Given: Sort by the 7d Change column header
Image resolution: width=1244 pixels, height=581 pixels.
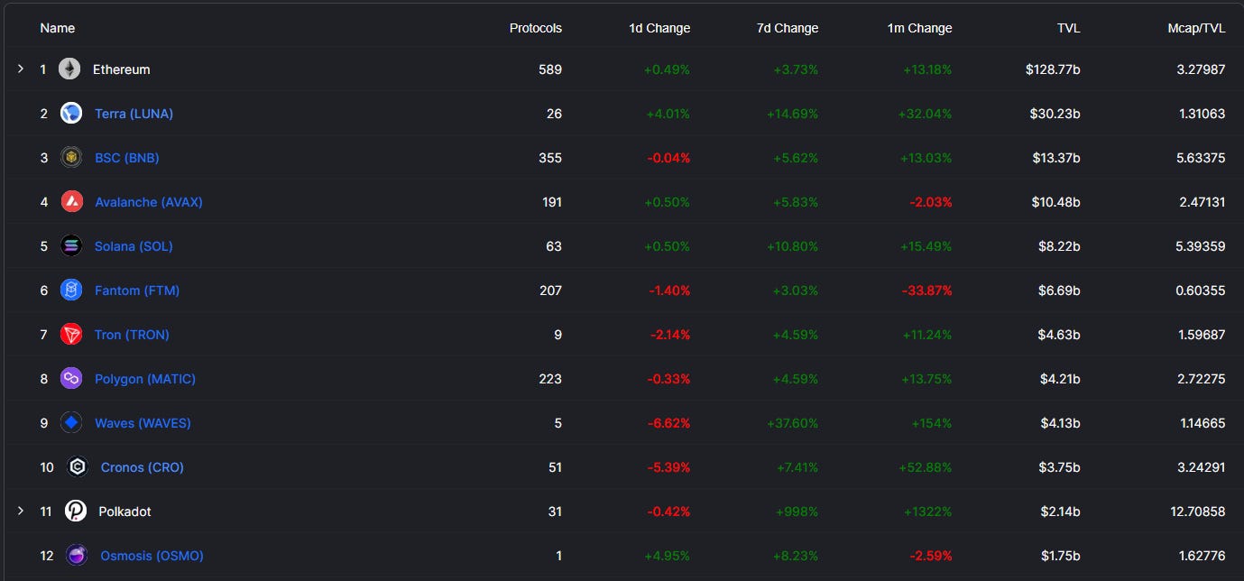Looking at the screenshot, I should click(x=788, y=28).
